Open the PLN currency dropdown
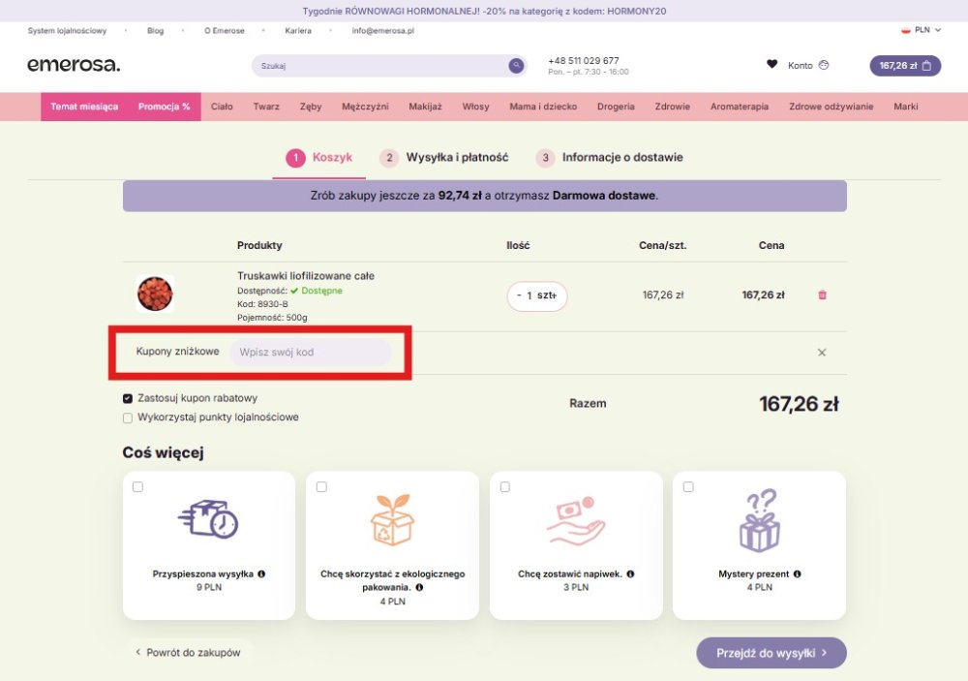The width and height of the screenshot is (968, 681). tap(922, 30)
